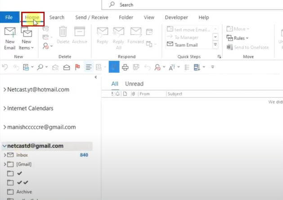Click the New Email button
283x200 pixels.
coord(10,38)
